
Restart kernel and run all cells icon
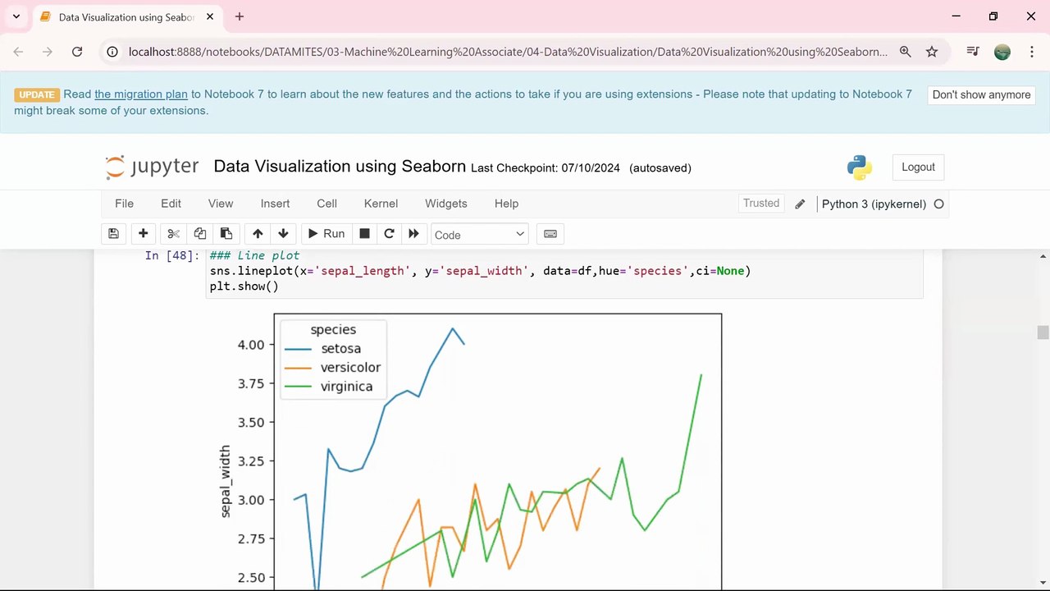coord(413,234)
